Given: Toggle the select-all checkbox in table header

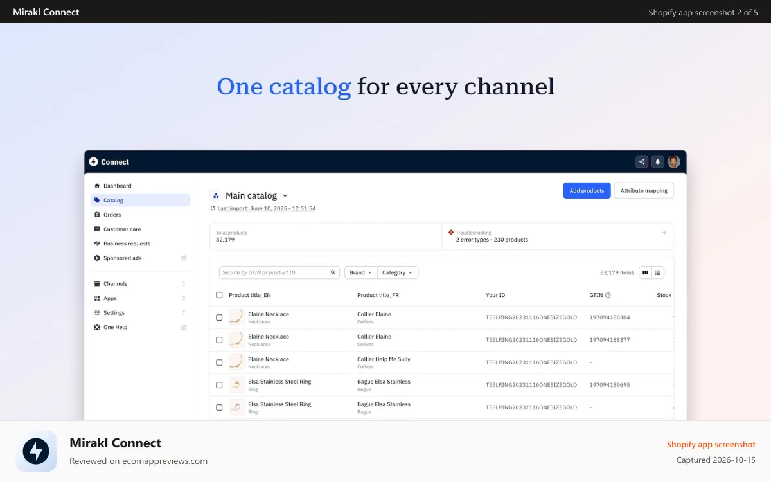Looking at the screenshot, I should [219, 295].
